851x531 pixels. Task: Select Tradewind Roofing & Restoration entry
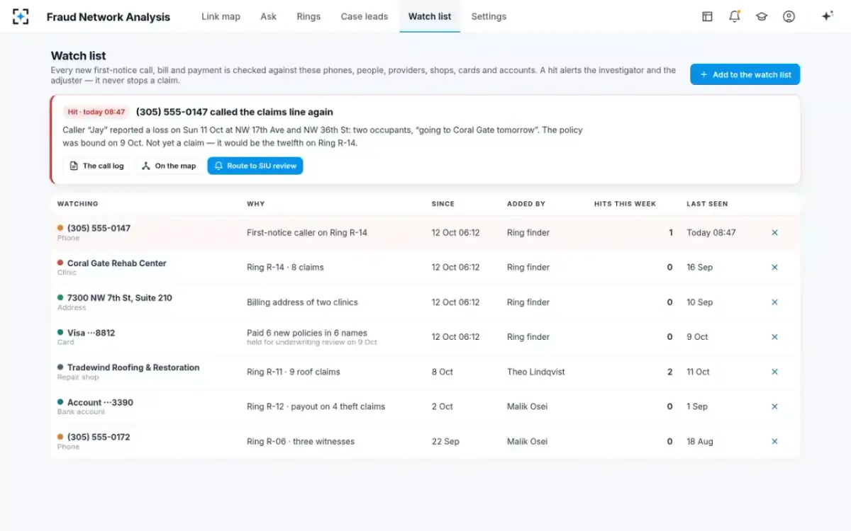[133, 367]
